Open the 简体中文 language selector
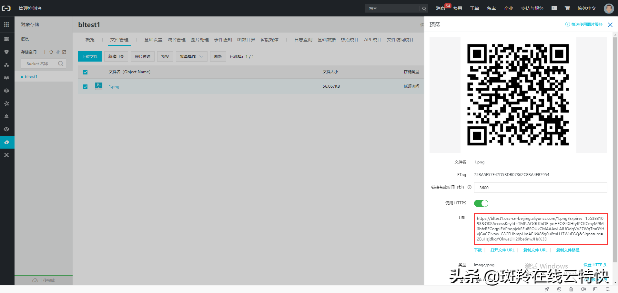Screen dimensions: 618x293 (x=586, y=8)
